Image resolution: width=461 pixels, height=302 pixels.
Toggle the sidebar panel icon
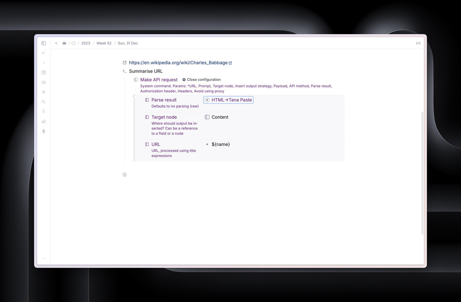[43, 43]
